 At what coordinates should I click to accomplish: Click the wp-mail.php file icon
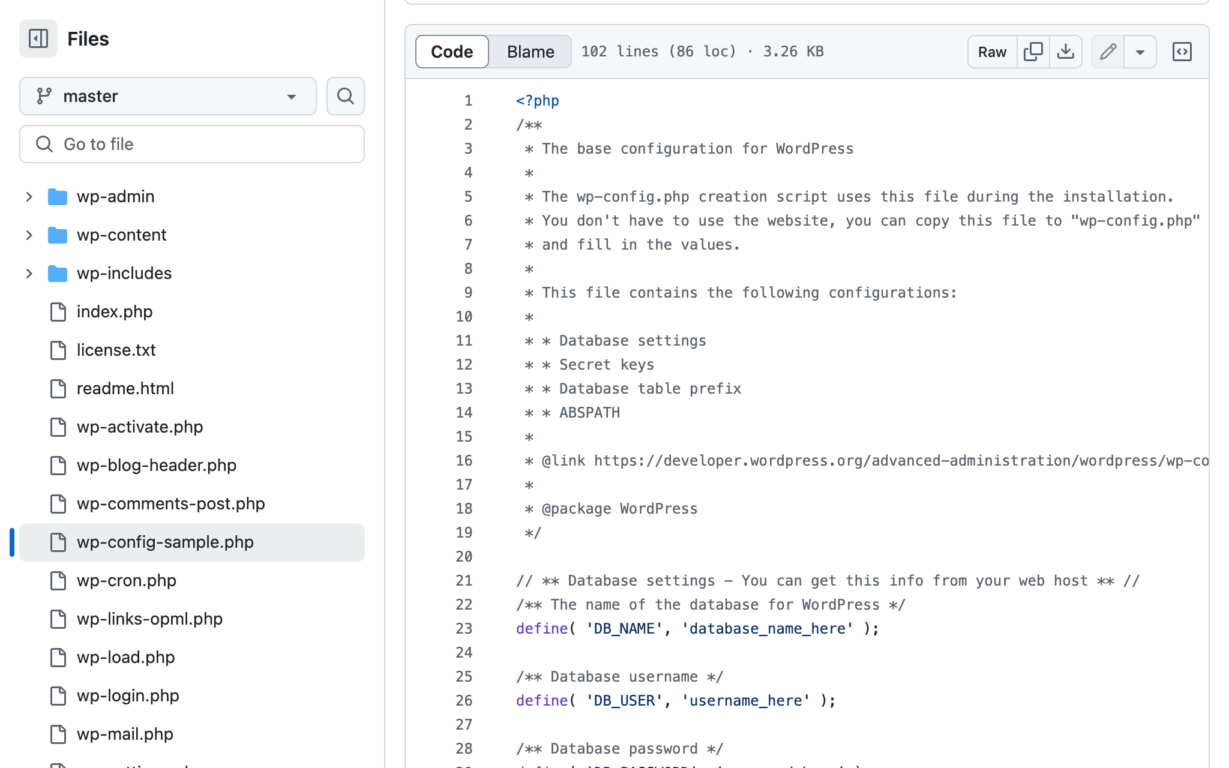58,734
